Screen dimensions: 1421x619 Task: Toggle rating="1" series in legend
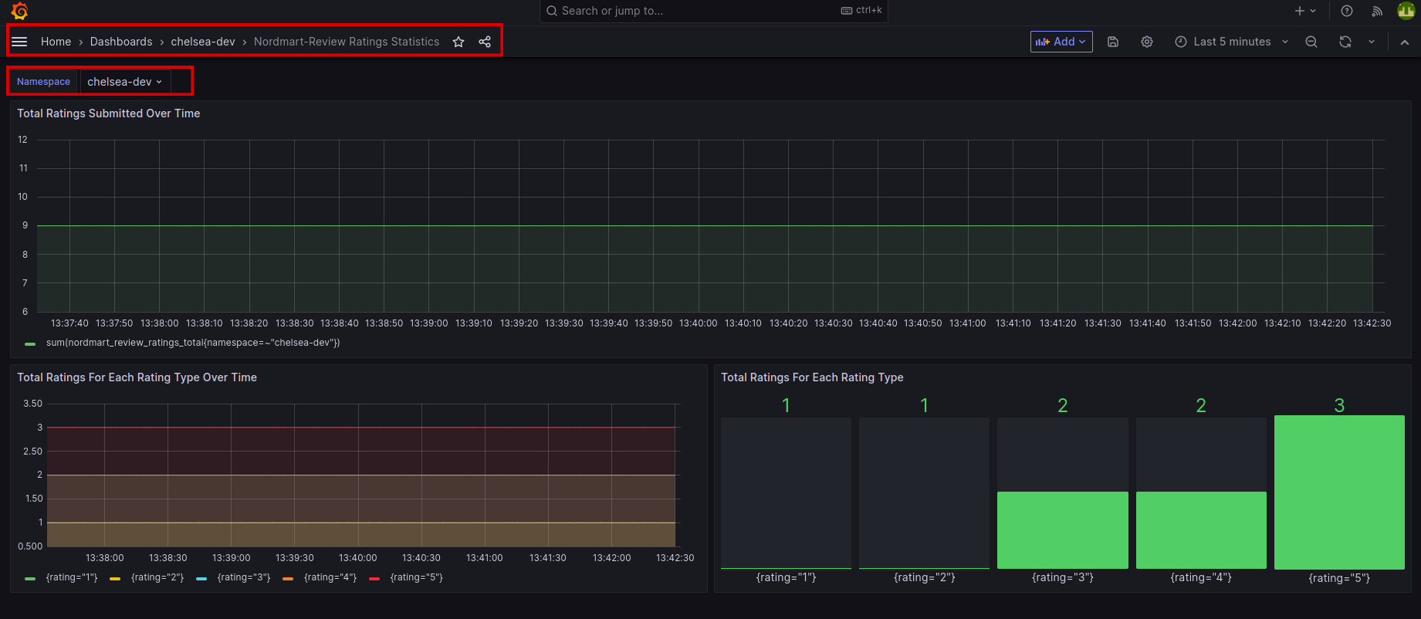pos(71,577)
